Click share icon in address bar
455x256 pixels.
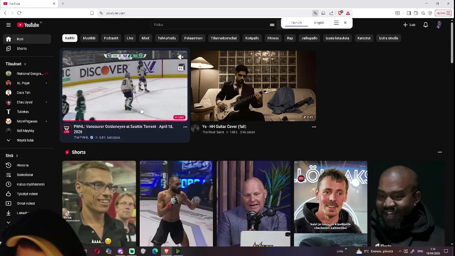point(331,13)
